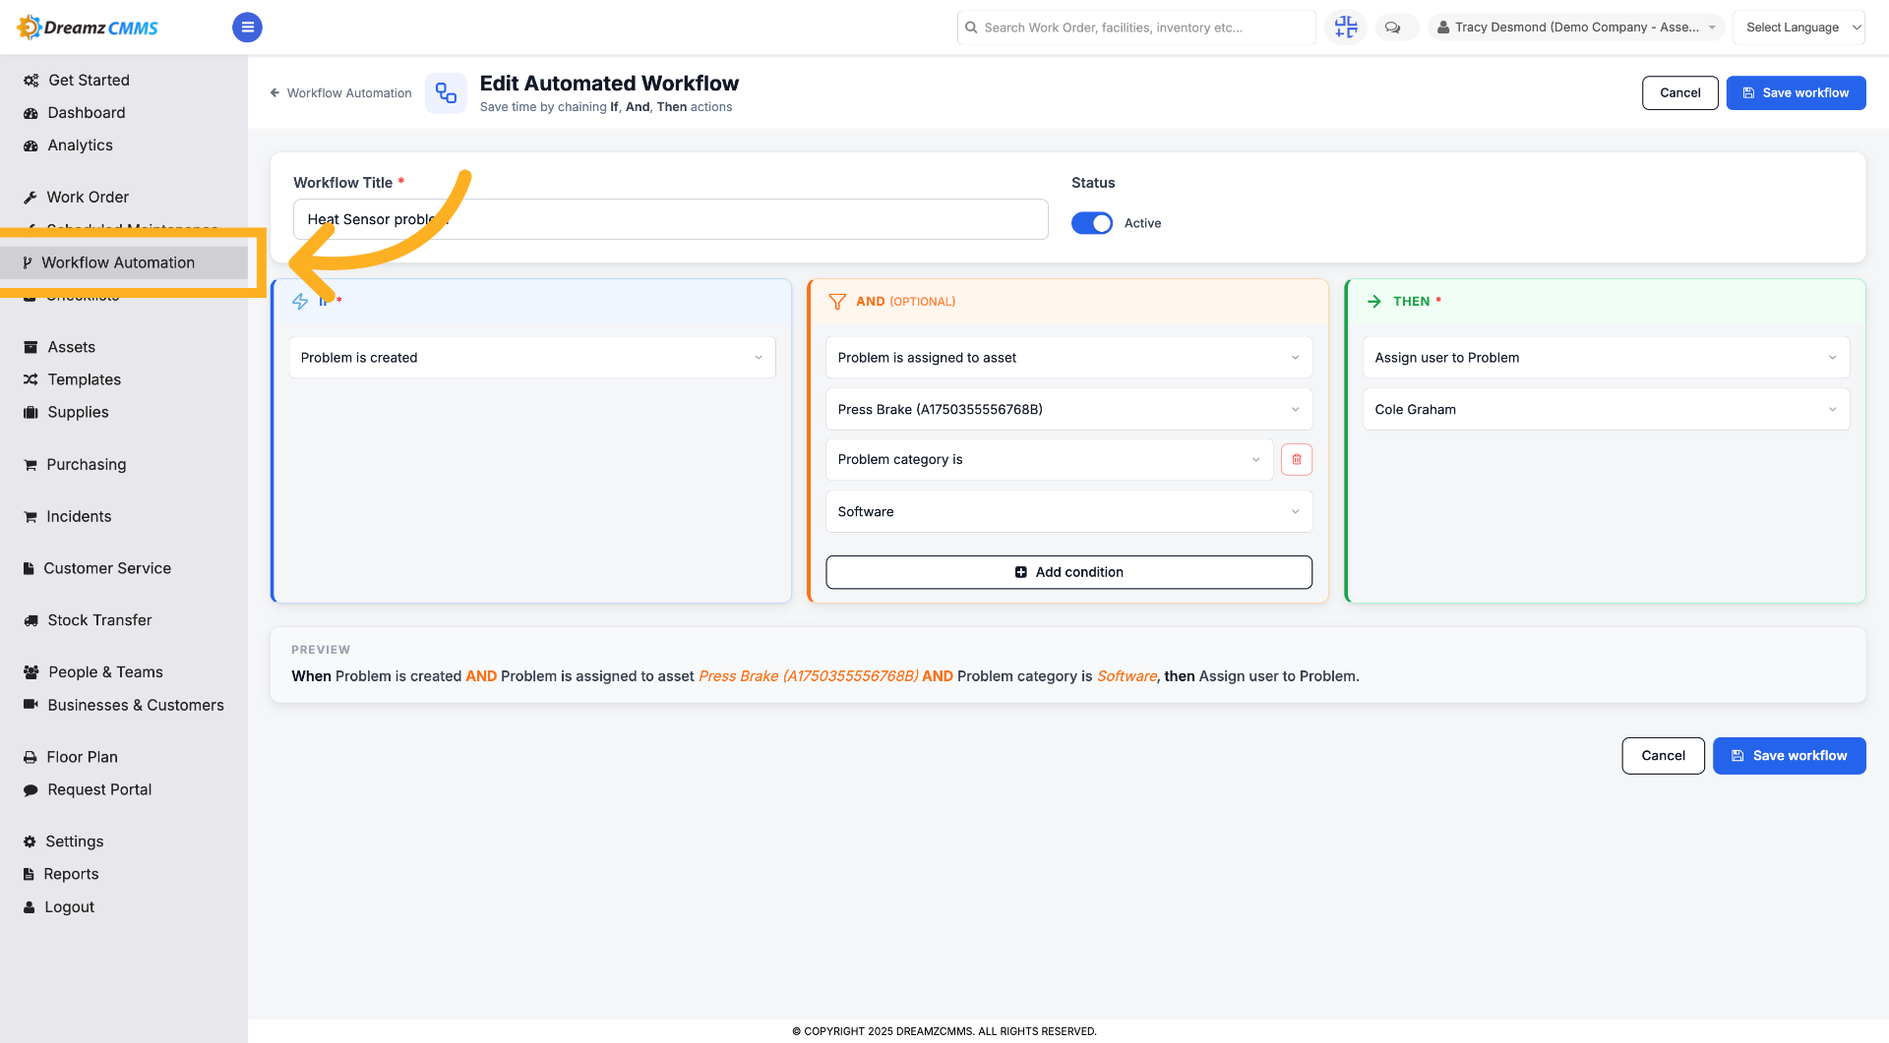Open the Problem category is dropdown
The height and width of the screenshot is (1043, 1889).
click(x=1050, y=459)
